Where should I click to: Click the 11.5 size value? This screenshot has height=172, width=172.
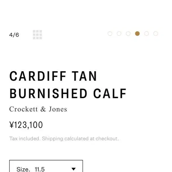40,169
